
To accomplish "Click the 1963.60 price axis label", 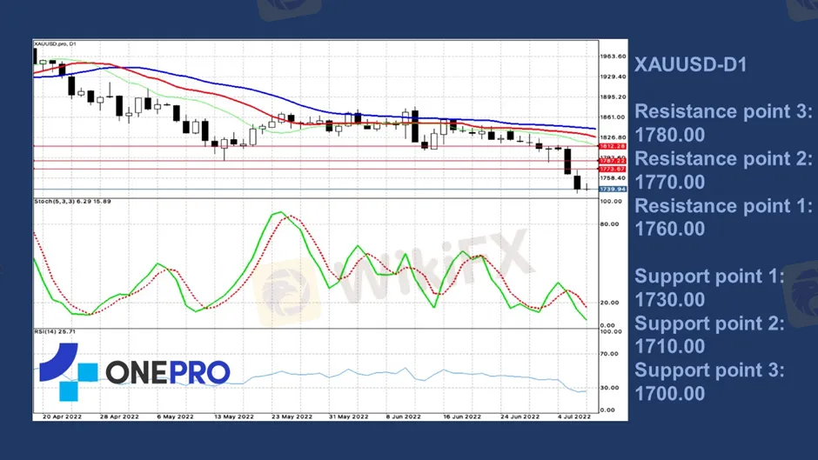I will [613, 57].
